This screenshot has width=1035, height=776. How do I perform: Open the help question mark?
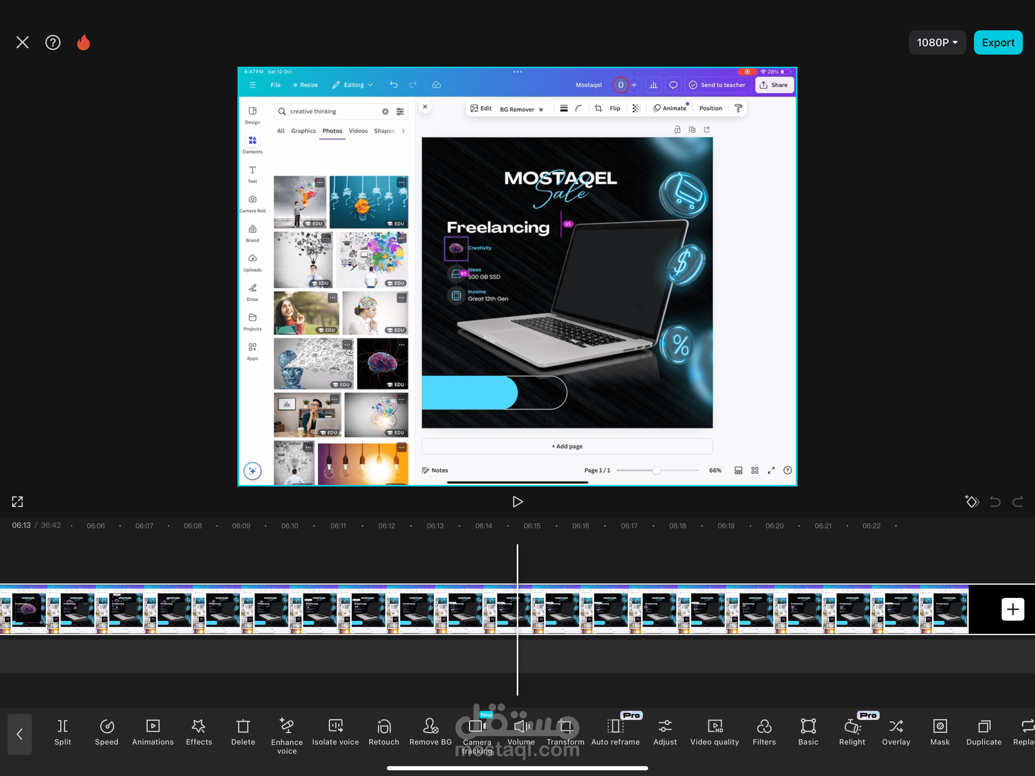pyautogui.click(x=53, y=42)
